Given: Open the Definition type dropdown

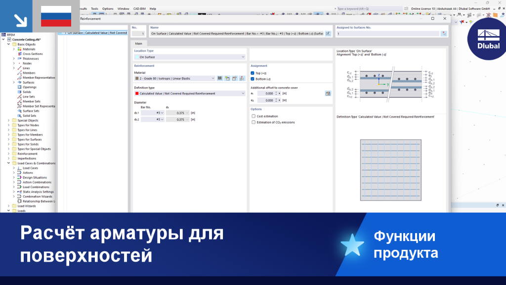Looking at the screenshot, I should (190, 94).
